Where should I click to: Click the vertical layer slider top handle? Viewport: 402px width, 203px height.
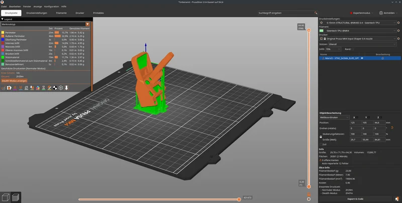pos(309,30)
